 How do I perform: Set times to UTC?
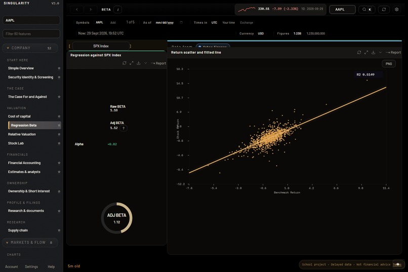pos(214,23)
